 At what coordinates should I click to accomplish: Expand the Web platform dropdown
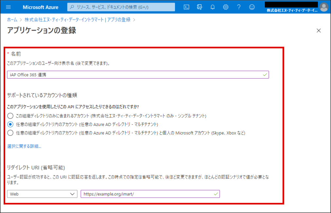[x=42, y=194]
